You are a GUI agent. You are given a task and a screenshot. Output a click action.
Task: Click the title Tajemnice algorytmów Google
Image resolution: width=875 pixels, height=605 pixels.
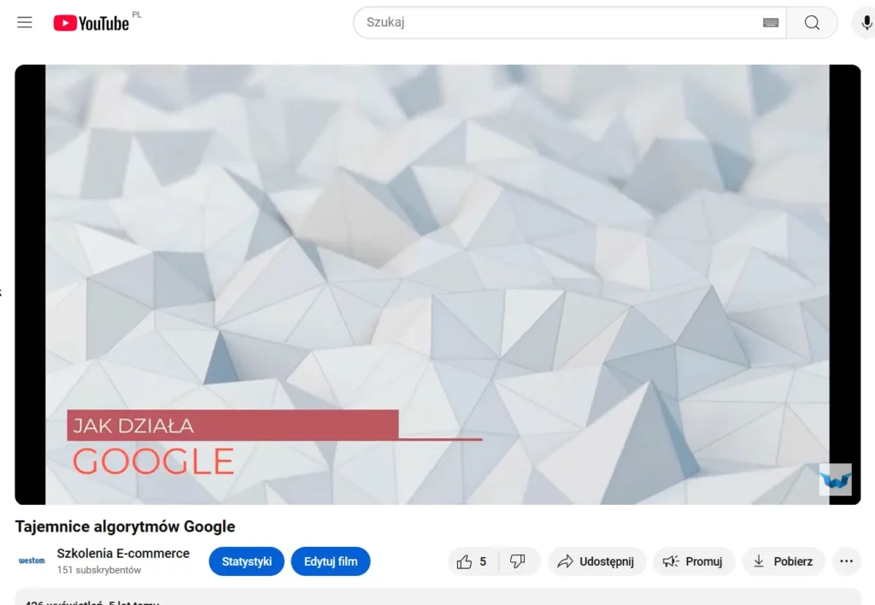125,526
